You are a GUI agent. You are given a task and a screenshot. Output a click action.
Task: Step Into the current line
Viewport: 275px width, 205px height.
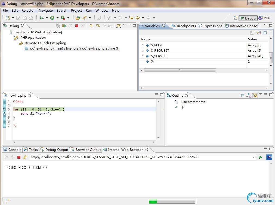click(x=91, y=26)
